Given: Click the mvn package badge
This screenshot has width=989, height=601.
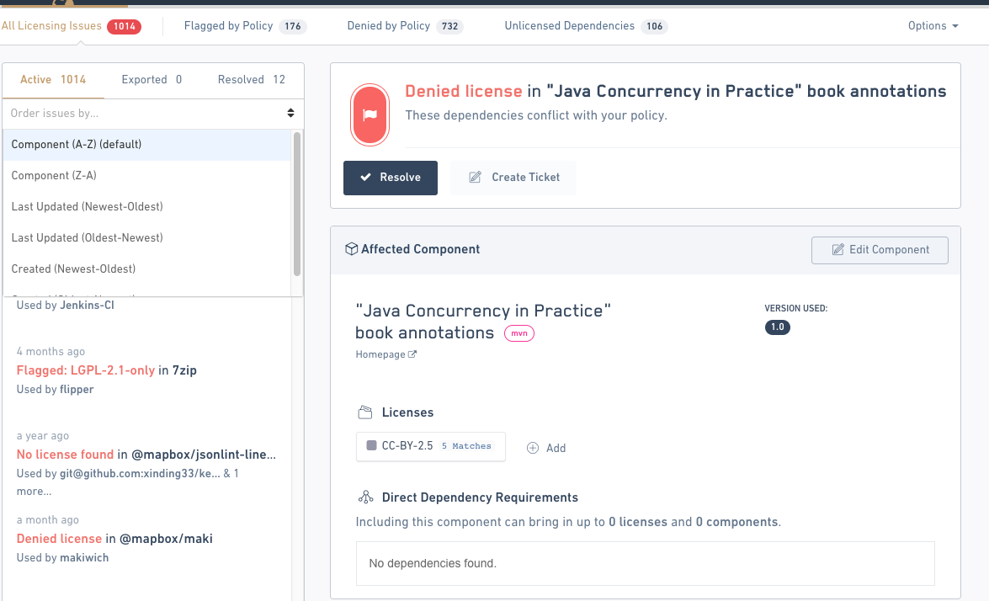Looking at the screenshot, I should [x=519, y=333].
